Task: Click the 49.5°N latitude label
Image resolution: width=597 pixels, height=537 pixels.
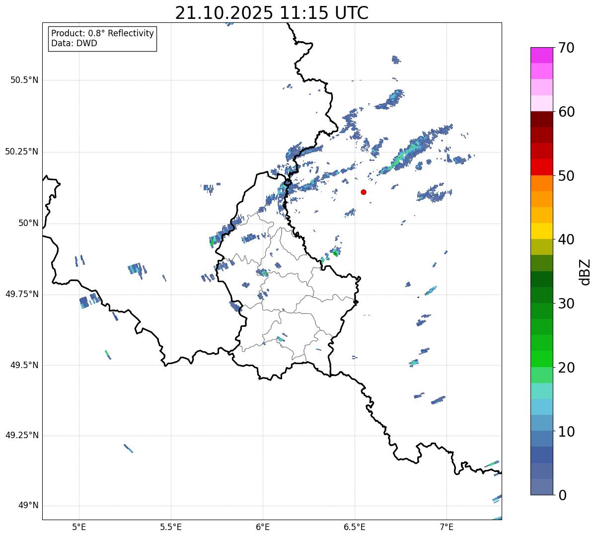Action: pyautogui.click(x=24, y=365)
